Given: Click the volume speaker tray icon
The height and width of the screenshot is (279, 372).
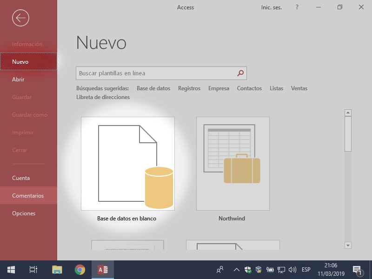Looking at the screenshot, I should coord(292,270).
